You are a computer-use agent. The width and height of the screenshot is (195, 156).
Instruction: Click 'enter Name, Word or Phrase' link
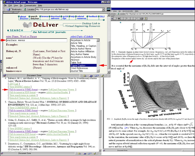pyautogui.click(x=22, y=36)
